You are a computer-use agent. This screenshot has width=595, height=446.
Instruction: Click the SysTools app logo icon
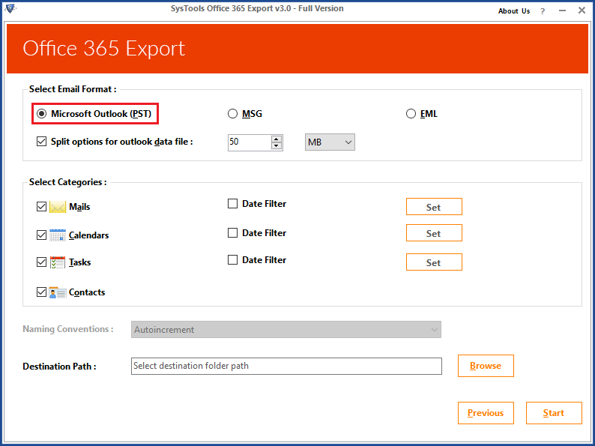point(10,7)
